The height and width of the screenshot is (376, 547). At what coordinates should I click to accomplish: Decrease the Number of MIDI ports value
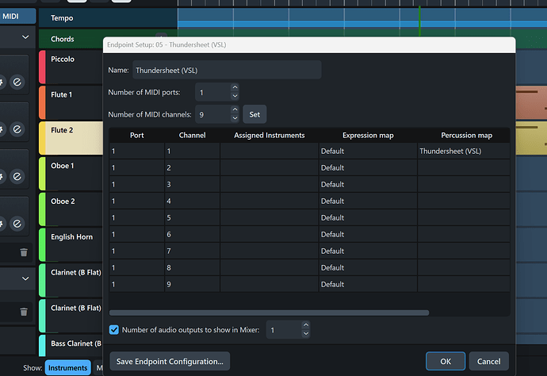click(x=235, y=96)
